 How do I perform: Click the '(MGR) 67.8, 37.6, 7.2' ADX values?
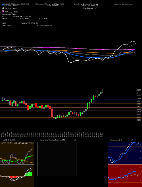(30, 23)
